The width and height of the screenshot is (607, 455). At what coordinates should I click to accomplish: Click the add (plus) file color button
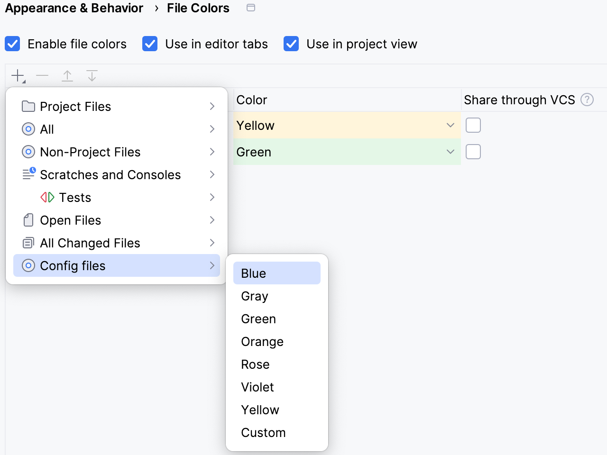[18, 76]
